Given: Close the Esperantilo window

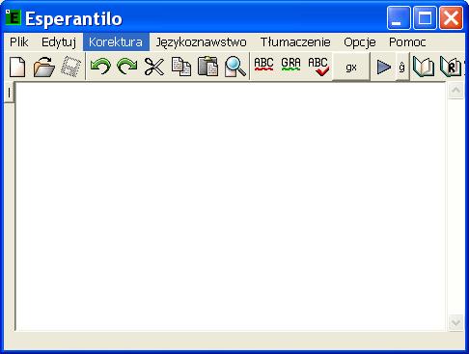Looking at the screenshot, I should [452, 17].
